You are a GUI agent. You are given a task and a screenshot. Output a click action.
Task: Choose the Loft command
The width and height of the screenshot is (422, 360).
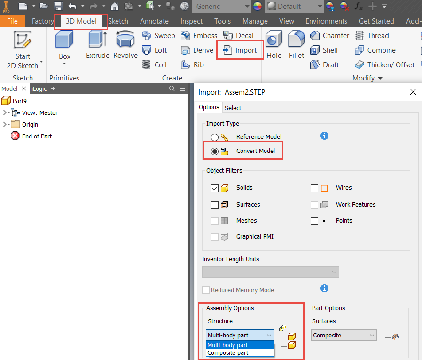click(155, 50)
